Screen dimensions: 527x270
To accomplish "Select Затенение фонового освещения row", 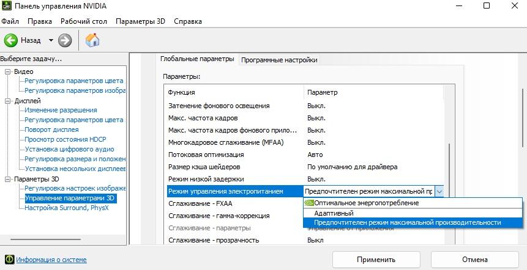I will [305, 106].
